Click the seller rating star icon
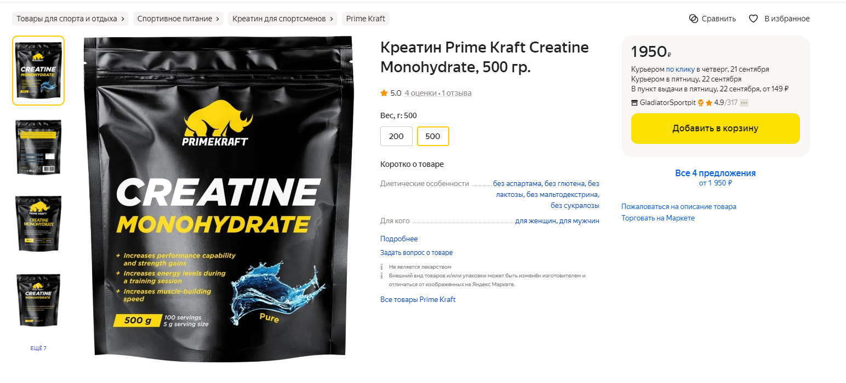The width and height of the screenshot is (846, 383). [x=709, y=103]
